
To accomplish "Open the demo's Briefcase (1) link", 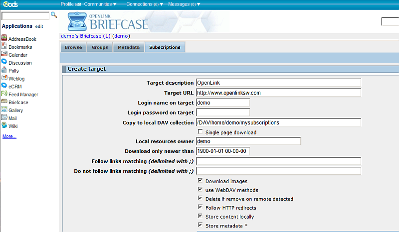I will coord(85,36).
